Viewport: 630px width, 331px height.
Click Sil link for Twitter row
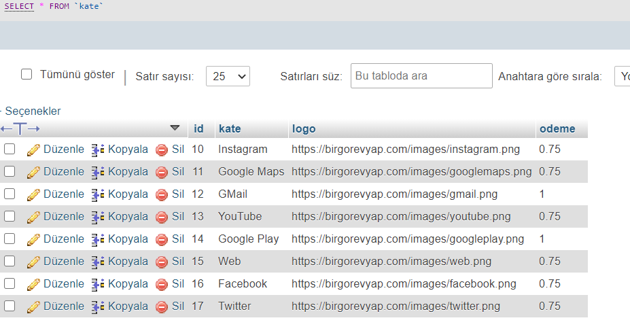tap(178, 307)
